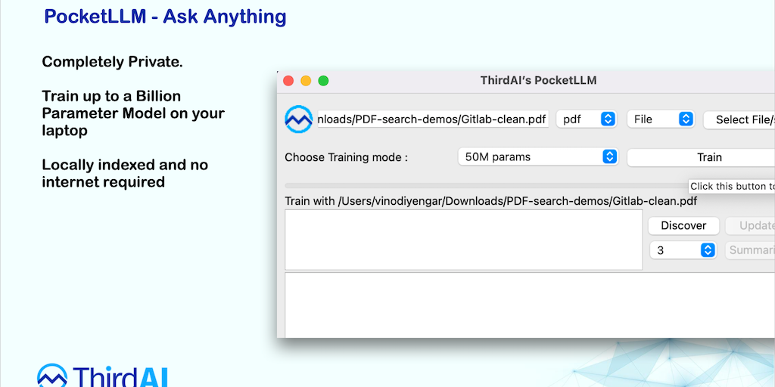Click the 'Train with /Users/vinodiyengar' path text
Image resolution: width=775 pixels, height=387 pixels.
coord(491,201)
